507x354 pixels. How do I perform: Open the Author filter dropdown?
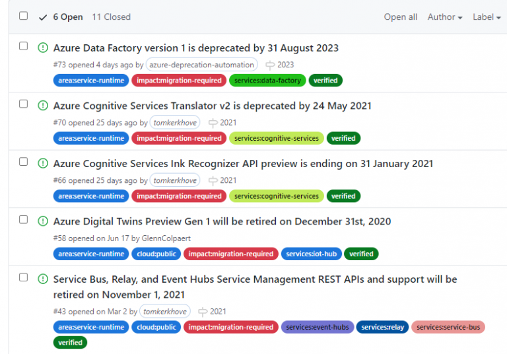[x=444, y=17]
